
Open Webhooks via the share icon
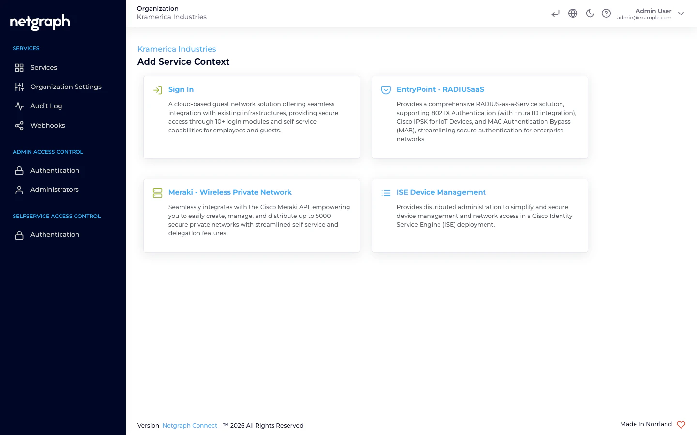[x=19, y=125]
